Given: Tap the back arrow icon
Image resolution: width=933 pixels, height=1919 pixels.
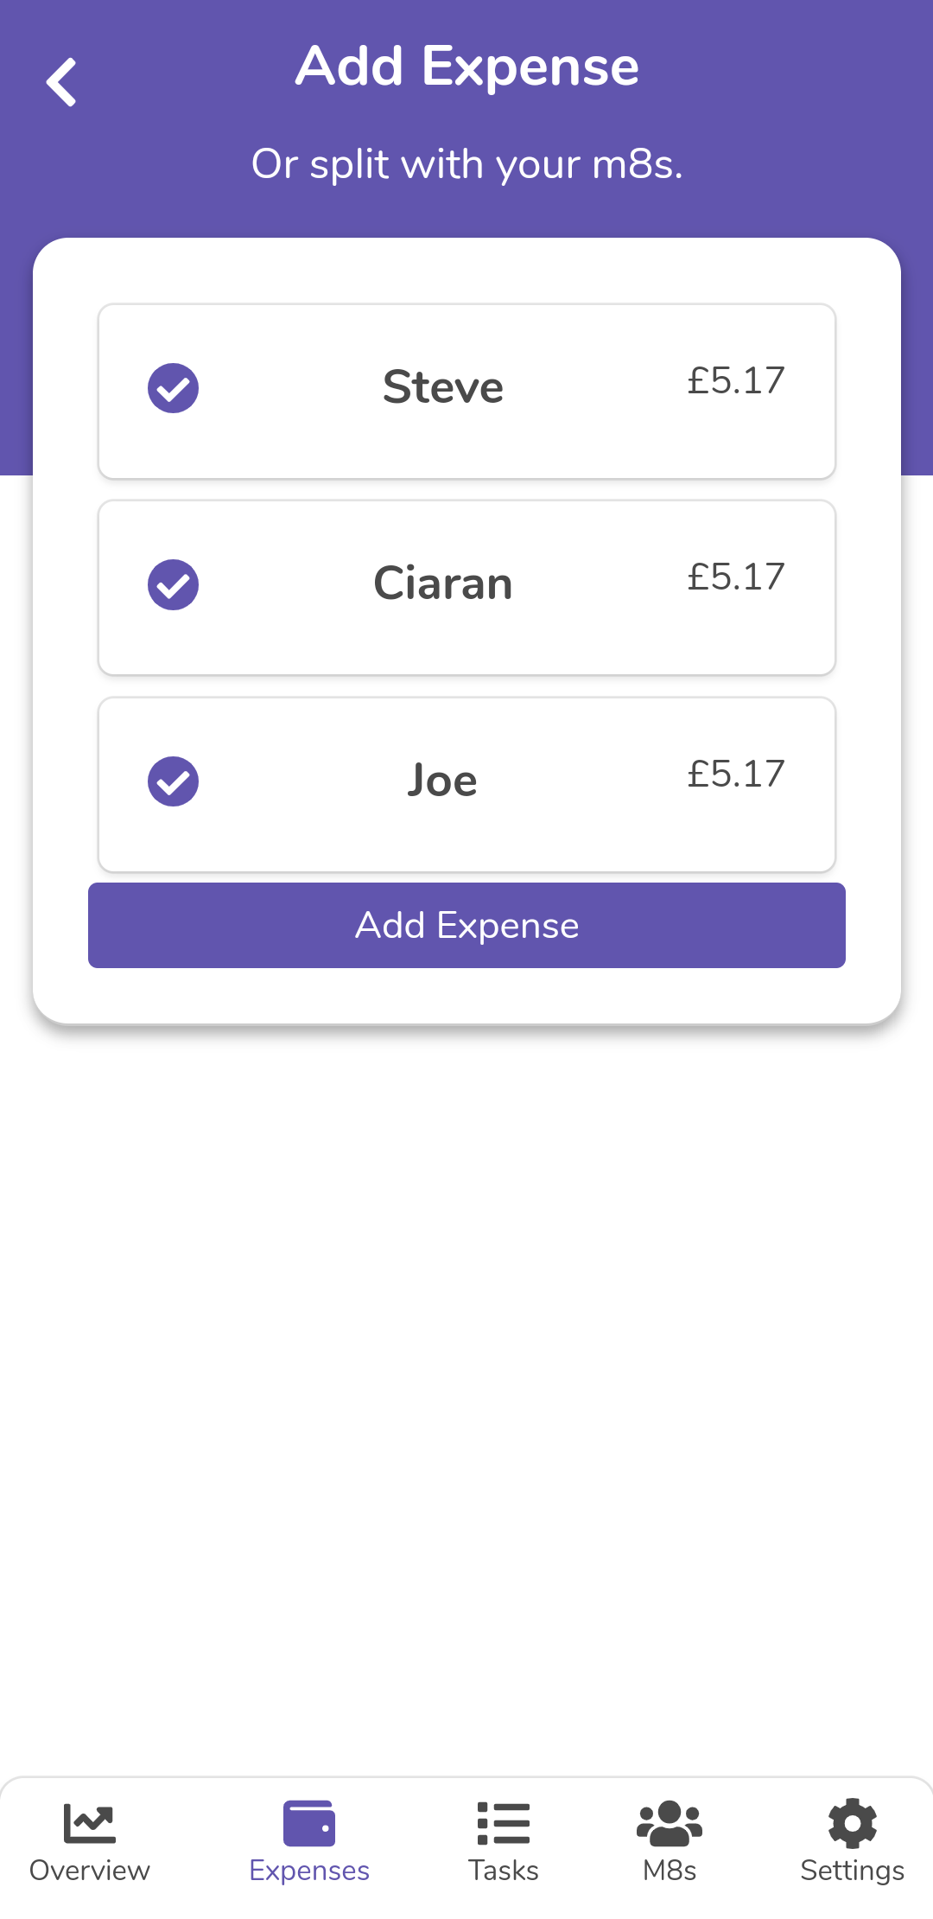Looking at the screenshot, I should point(61,83).
